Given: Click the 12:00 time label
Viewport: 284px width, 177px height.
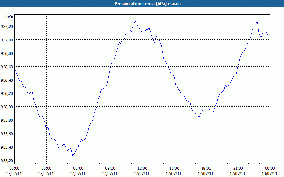Looking at the screenshot, I should (x=142, y=168).
